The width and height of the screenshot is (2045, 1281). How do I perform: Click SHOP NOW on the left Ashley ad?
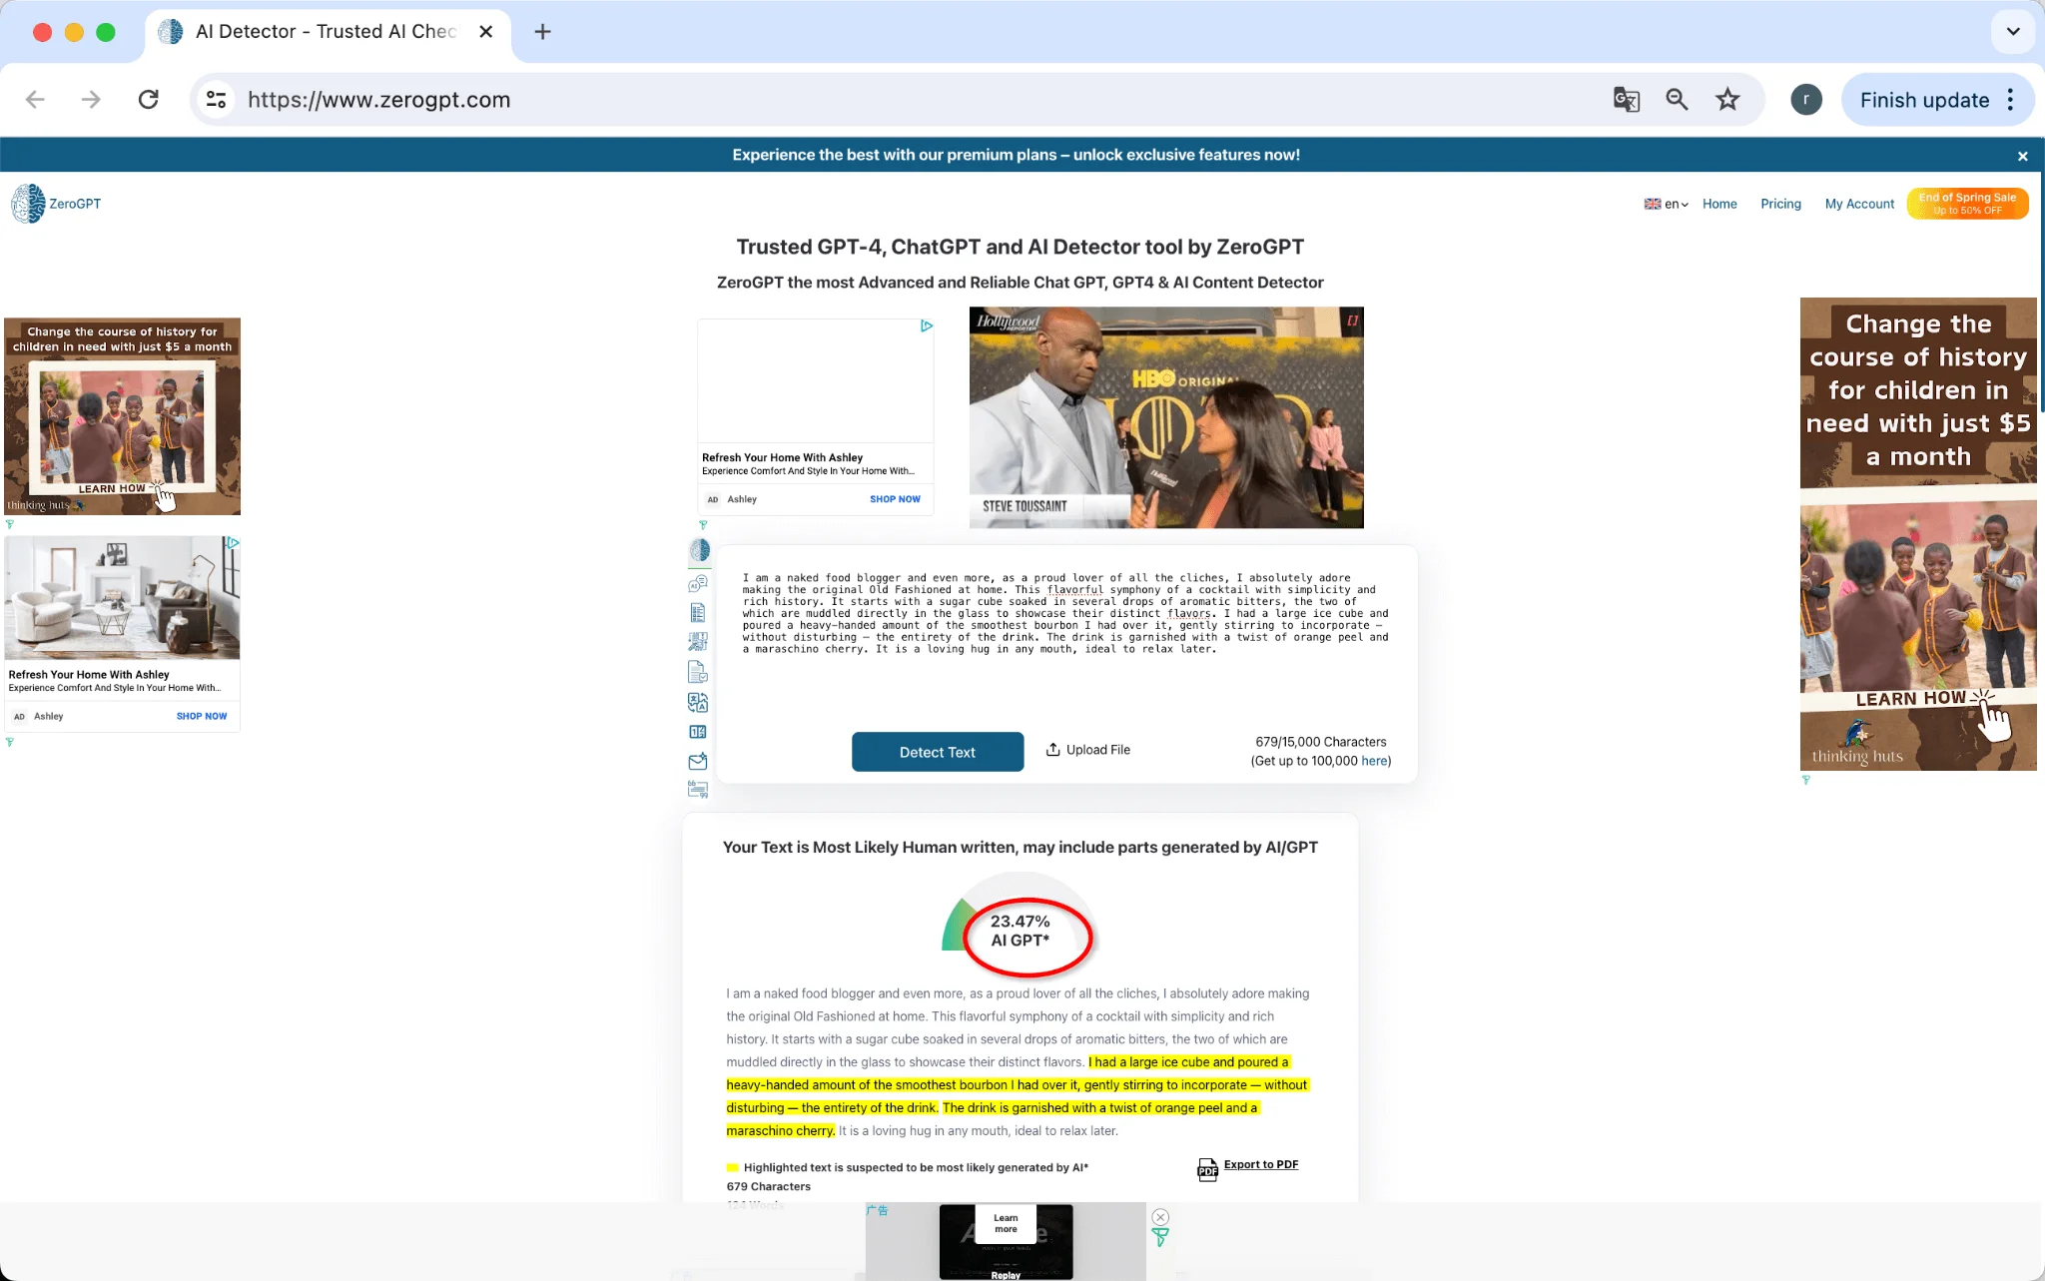pos(202,716)
